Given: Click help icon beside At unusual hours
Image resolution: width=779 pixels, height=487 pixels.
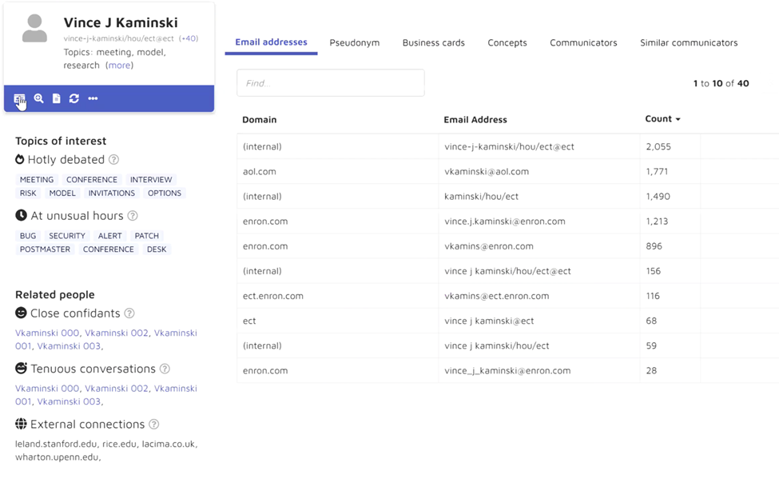Looking at the screenshot, I should coord(132,216).
